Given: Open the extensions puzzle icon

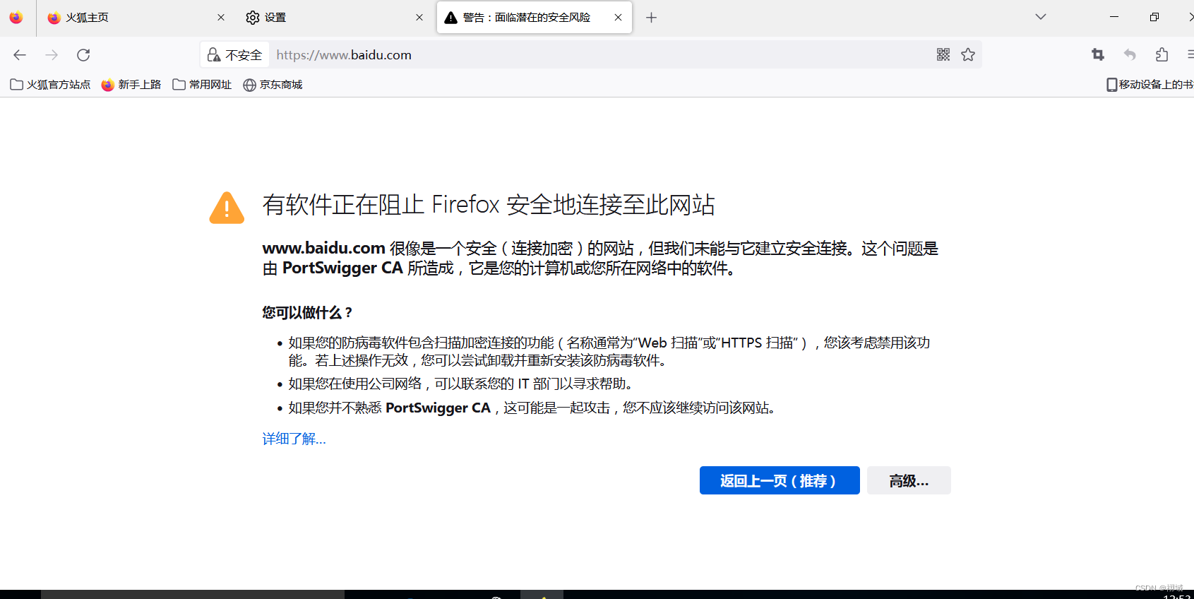Looking at the screenshot, I should (x=1162, y=54).
